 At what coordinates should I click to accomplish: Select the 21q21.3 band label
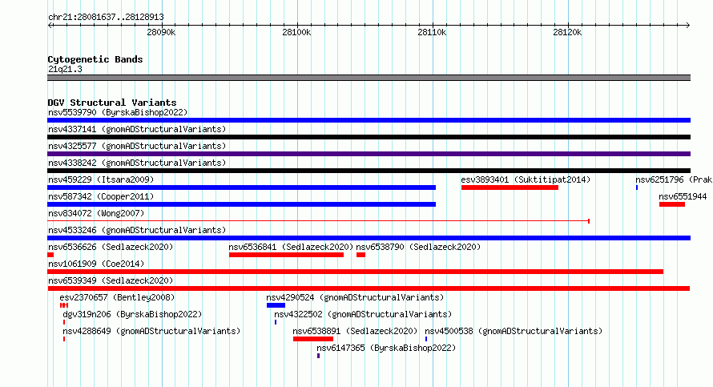pos(65,69)
